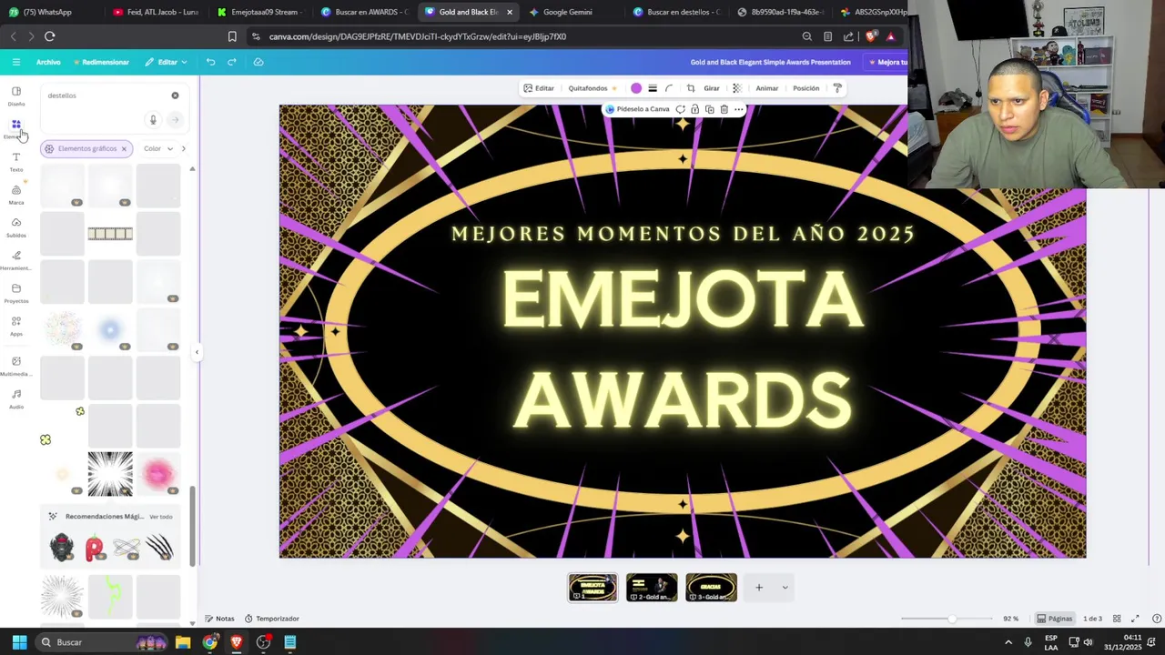Show more filter options chevron
The height and width of the screenshot is (655, 1165).
[184, 148]
